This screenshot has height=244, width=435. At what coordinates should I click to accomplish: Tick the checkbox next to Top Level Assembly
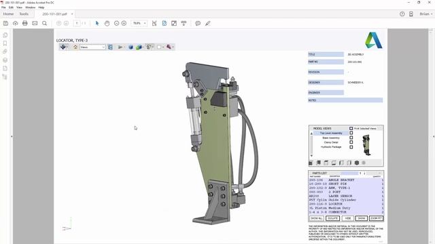click(x=351, y=133)
